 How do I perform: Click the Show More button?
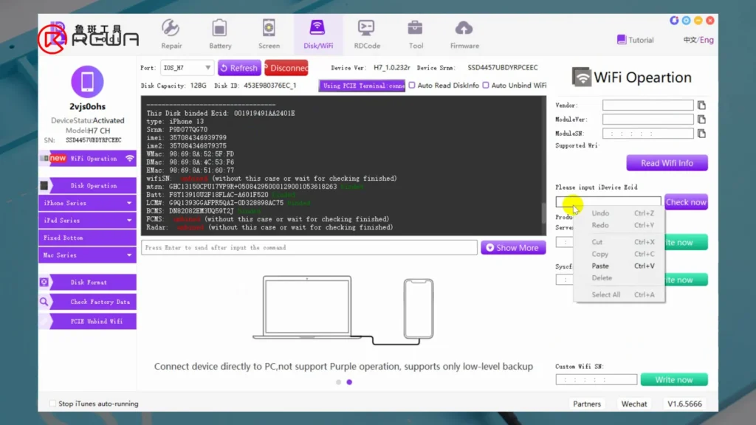pos(513,248)
